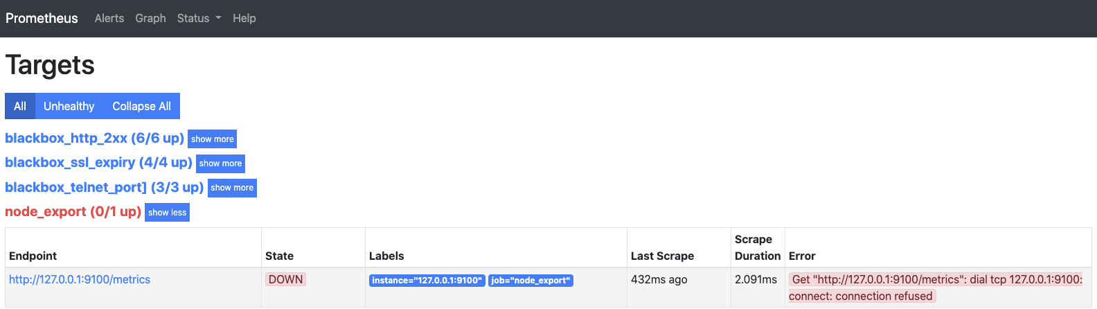Viewport: 1097px width, 309px height.
Task: Click the job="node_export" label badge
Action: [530, 281]
